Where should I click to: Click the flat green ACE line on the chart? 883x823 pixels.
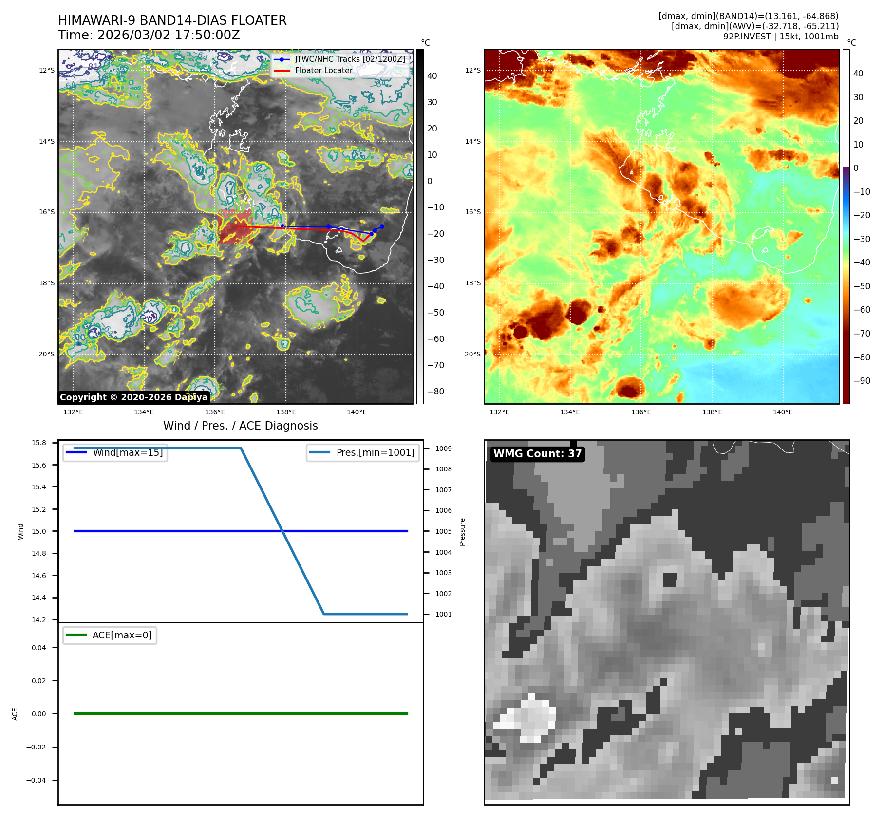(x=241, y=713)
